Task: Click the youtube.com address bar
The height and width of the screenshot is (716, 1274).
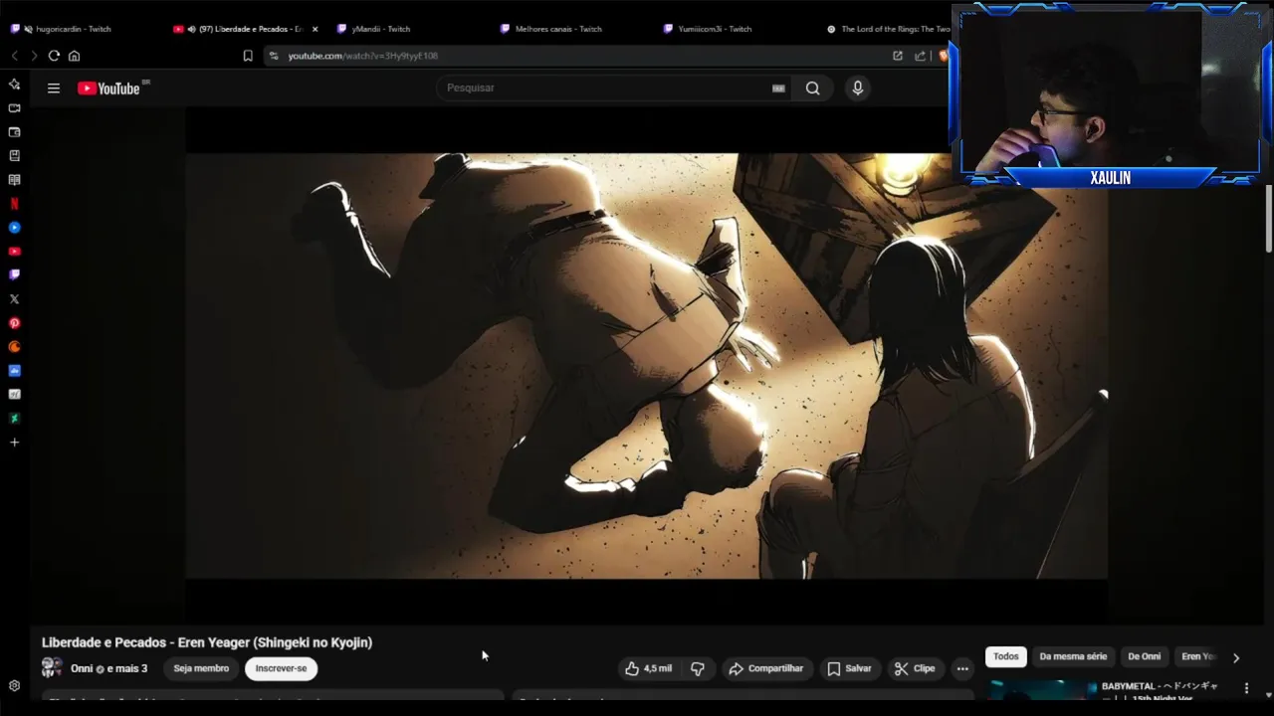Action: (577, 56)
